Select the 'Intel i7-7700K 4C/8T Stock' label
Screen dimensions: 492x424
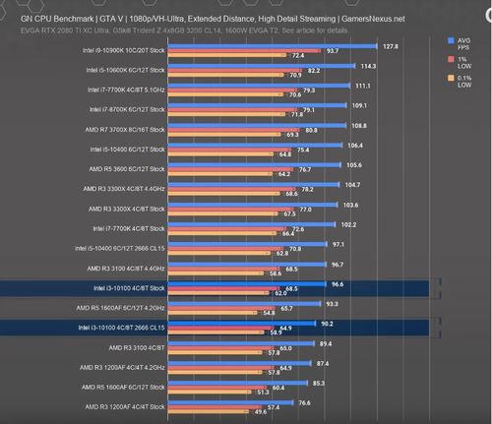point(129,228)
